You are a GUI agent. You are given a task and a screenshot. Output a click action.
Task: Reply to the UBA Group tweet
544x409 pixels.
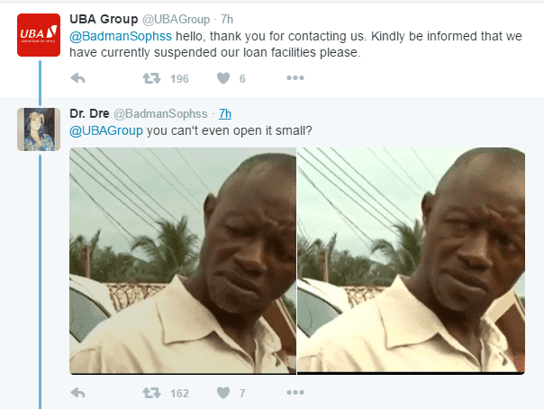pyautogui.click(x=78, y=78)
